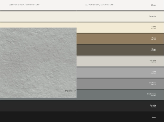Select the Mocca brown color band

120,38
